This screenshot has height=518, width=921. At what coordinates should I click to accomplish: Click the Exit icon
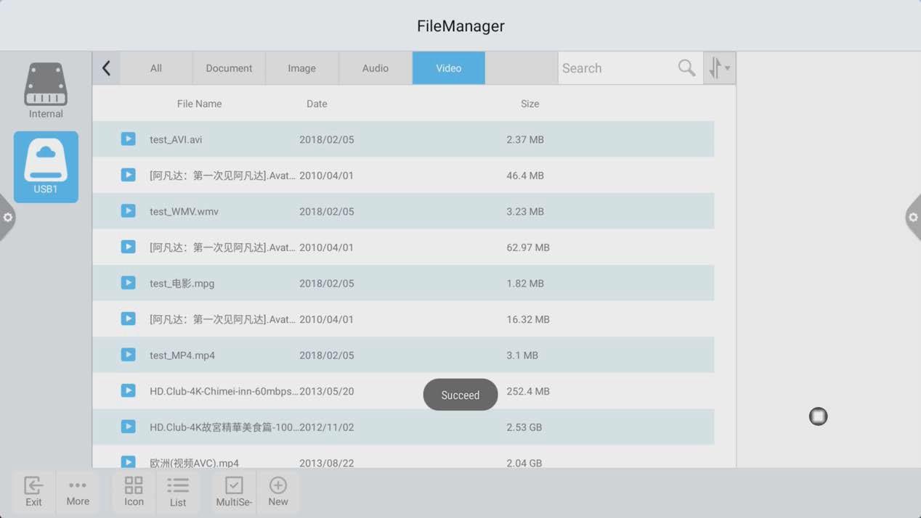[x=33, y=491]
